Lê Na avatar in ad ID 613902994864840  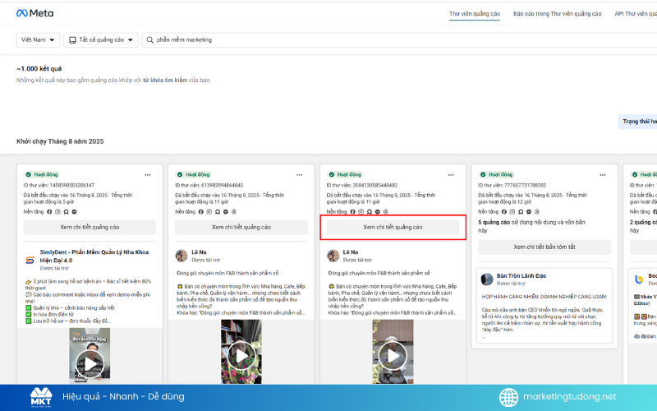[x=181, y=256]
